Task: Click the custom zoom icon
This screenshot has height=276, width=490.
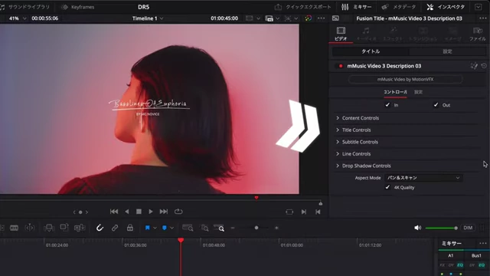Action: click(219, 228)
